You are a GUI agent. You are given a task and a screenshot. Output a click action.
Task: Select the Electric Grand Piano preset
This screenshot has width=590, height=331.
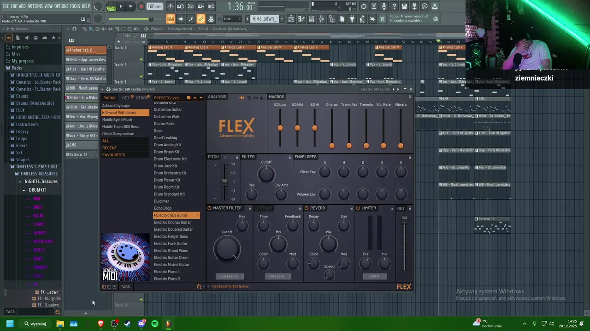tap(171, 251)
